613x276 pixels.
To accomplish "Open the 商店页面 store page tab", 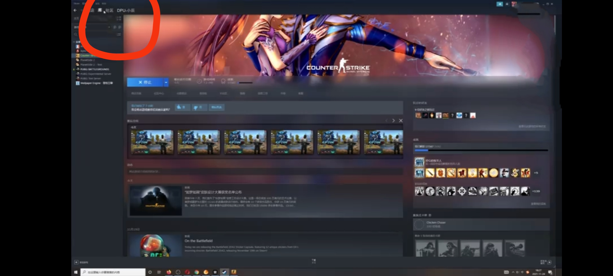I will [136, 94].
